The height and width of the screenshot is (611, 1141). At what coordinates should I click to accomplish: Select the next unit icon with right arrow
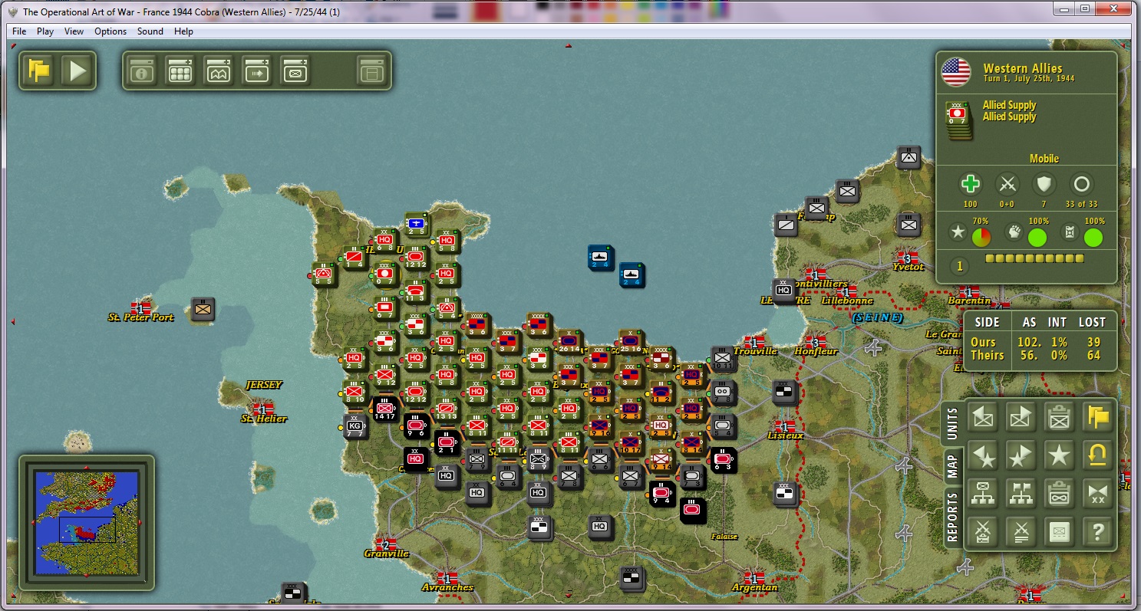pos(1021,416)
